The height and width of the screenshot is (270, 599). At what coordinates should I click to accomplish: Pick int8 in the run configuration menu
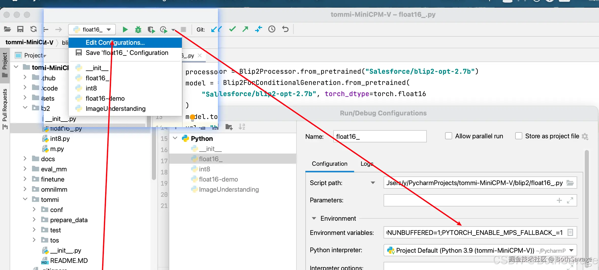[125, 88]
